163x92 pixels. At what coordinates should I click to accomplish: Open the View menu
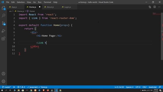click(29, 2)
